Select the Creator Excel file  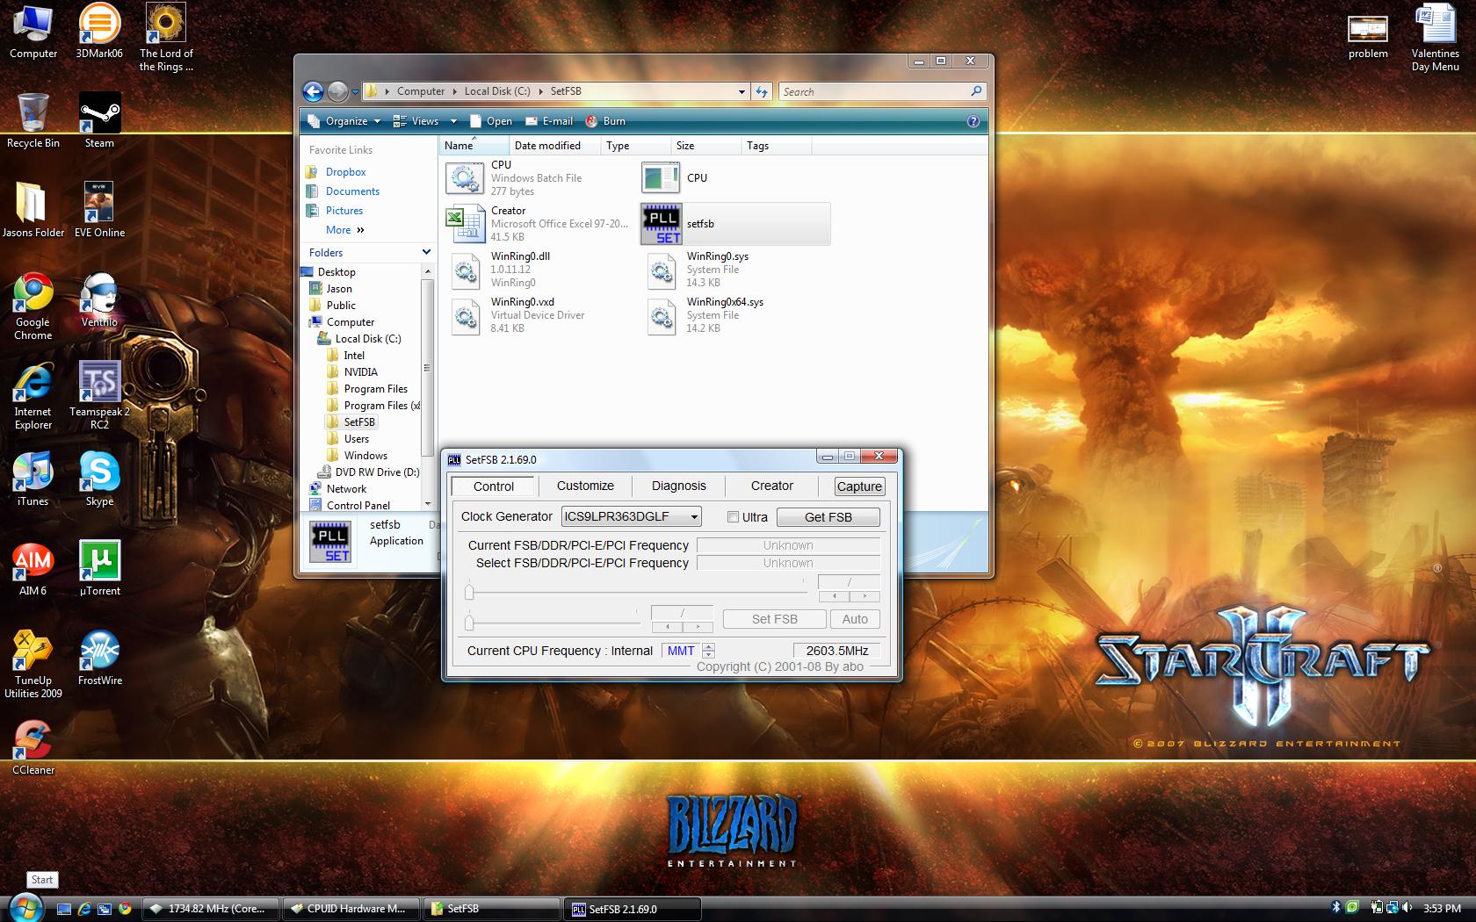point(538,224)
